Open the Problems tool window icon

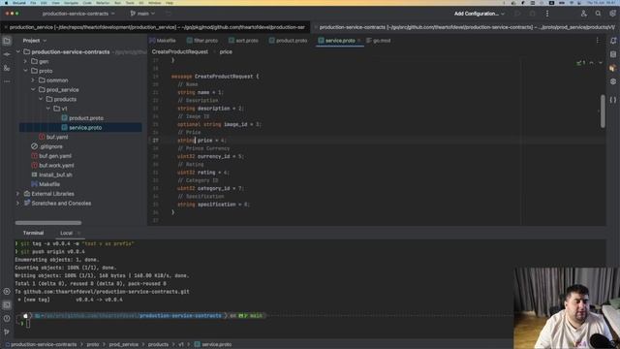(x=7, y=319)
